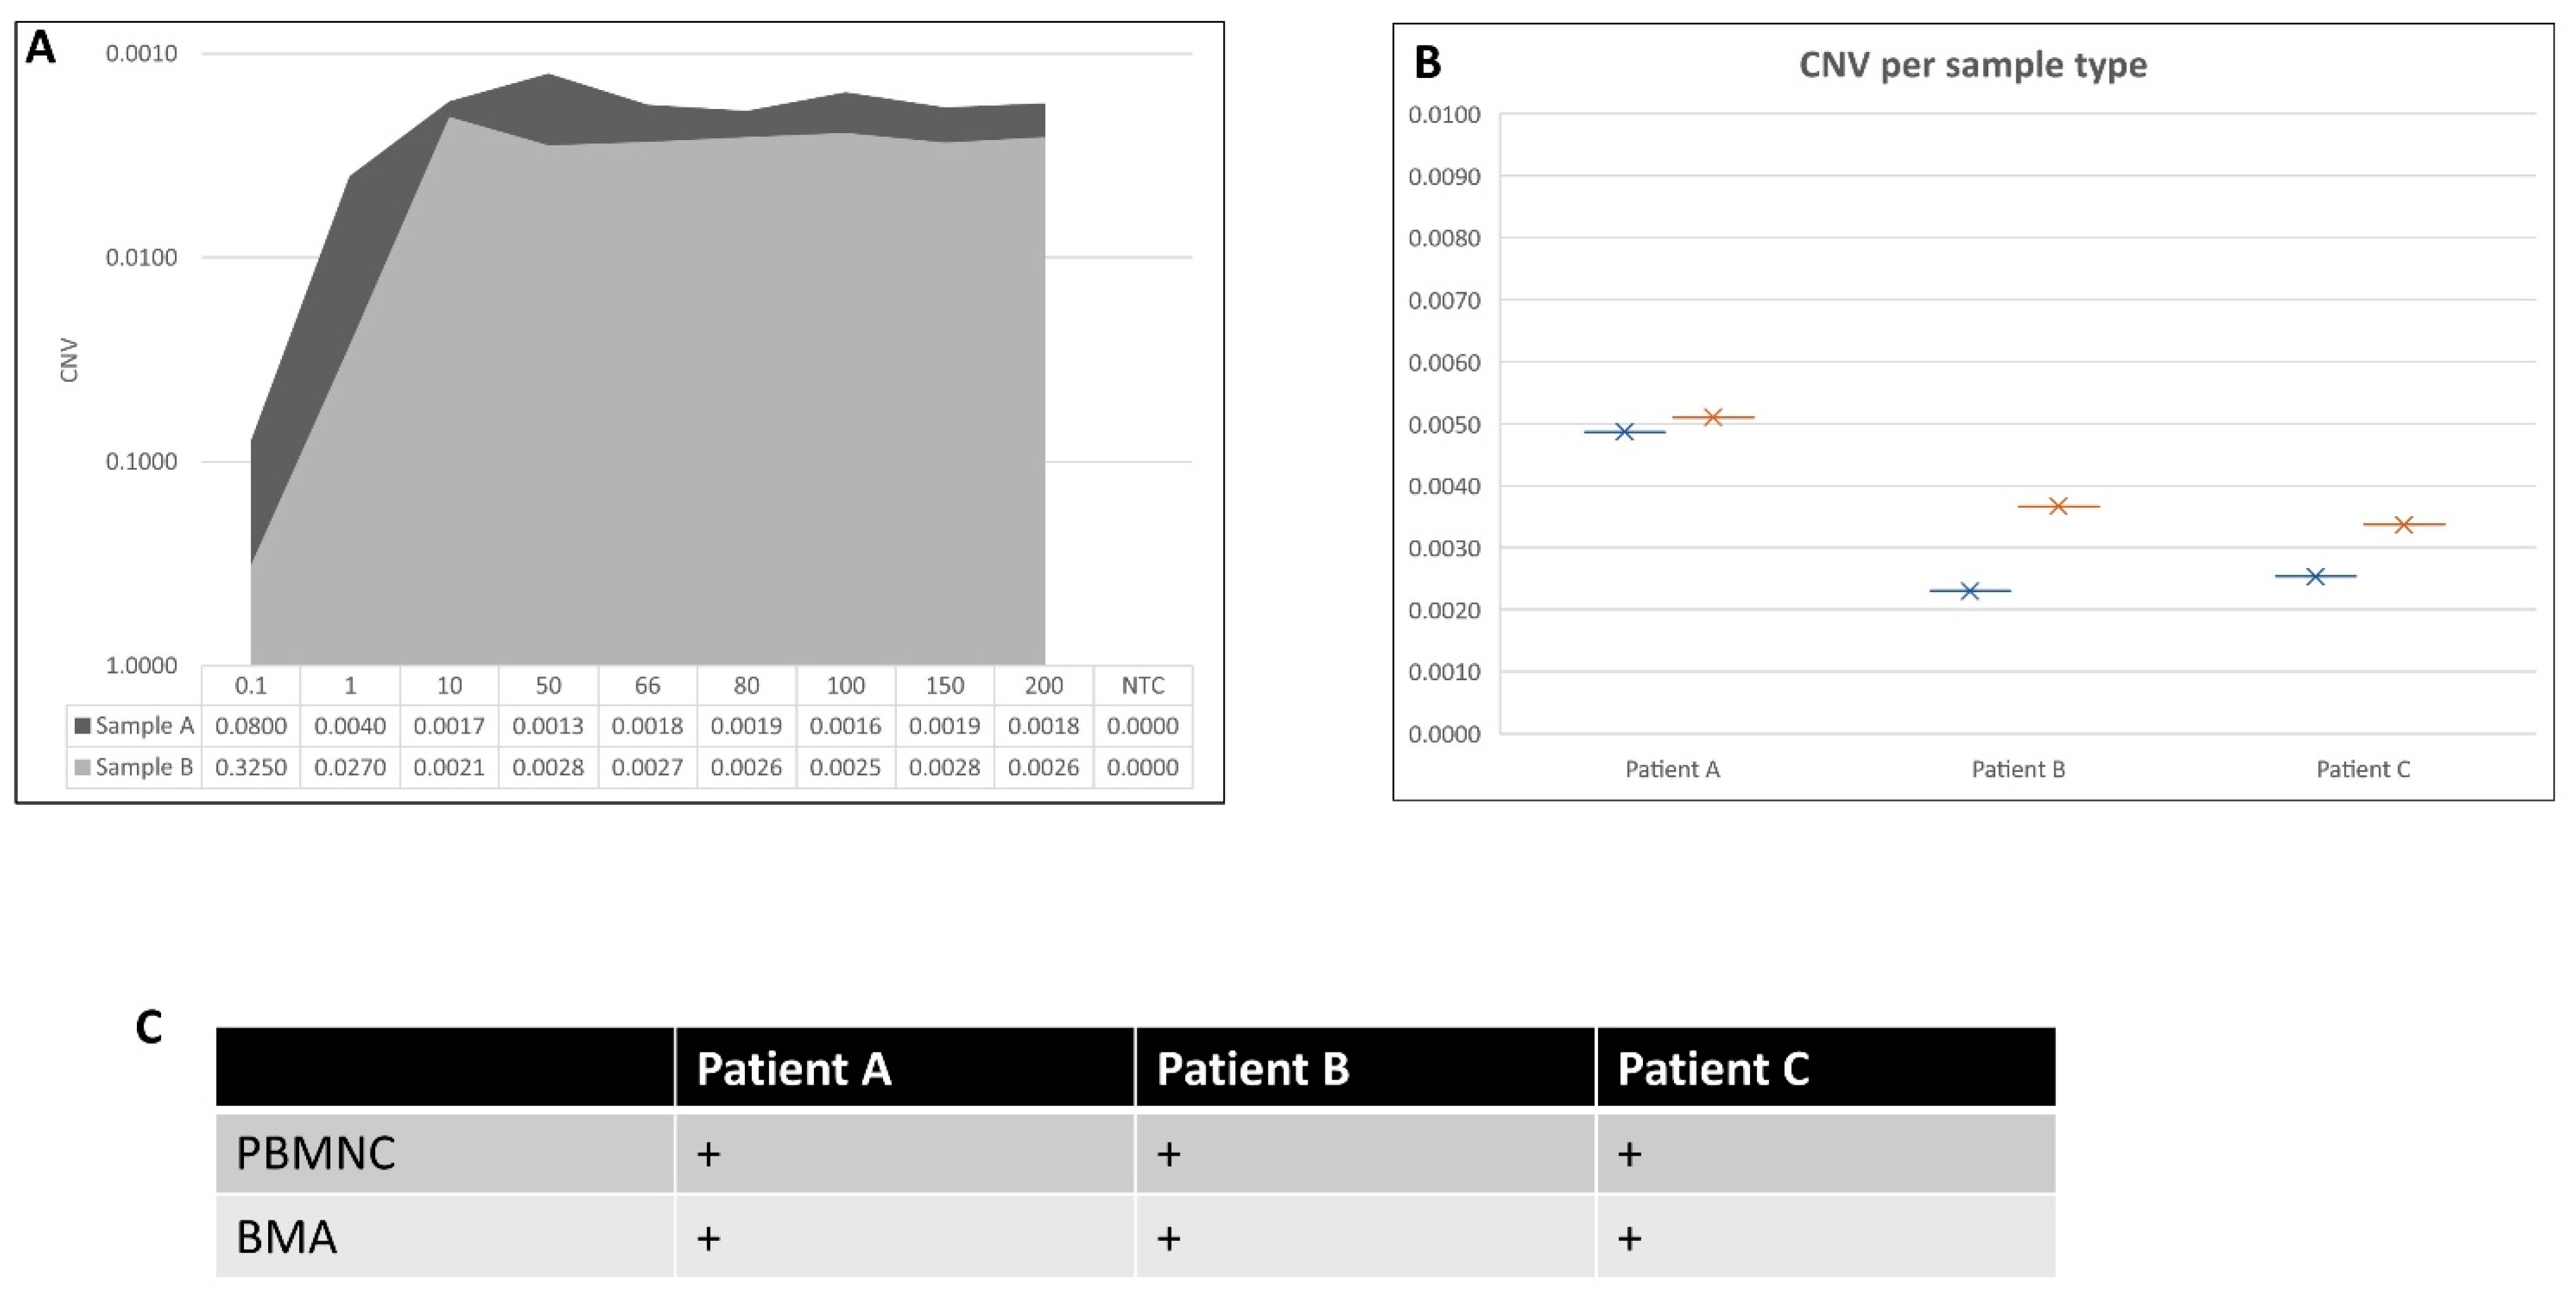
Task: Click the Patient B x-axis label in chart B
Action: click(2018, 769)
